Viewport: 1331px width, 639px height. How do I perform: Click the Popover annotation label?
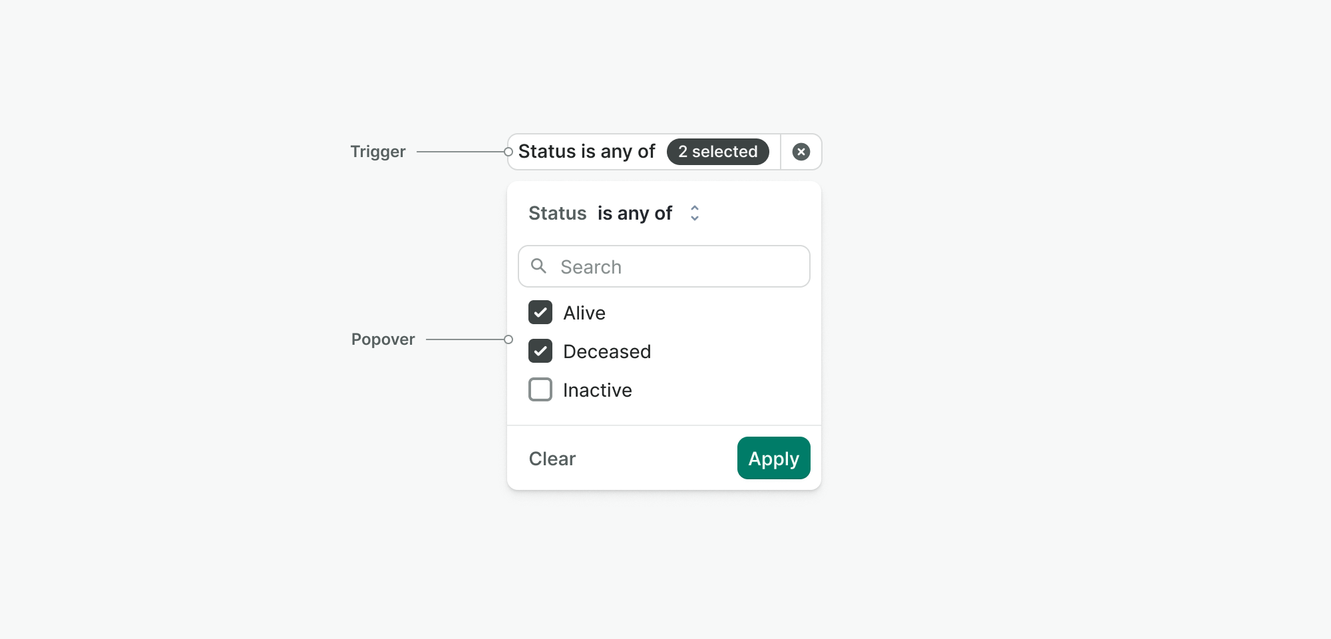click(x=383, y=339)
